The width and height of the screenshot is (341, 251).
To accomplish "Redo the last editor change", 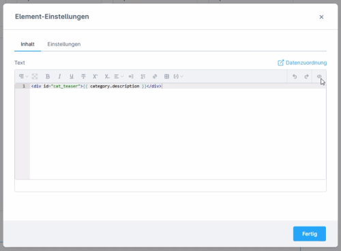I will coord(306,76).
